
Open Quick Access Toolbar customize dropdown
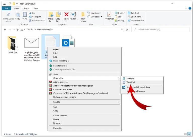tap(17, 4)
